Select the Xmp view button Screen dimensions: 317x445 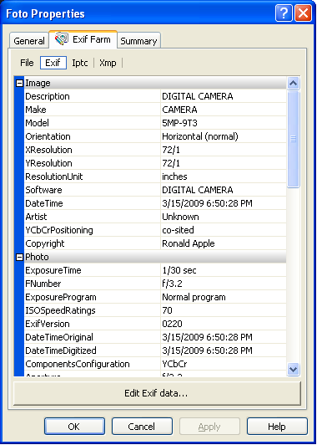[x=108, y=63]
